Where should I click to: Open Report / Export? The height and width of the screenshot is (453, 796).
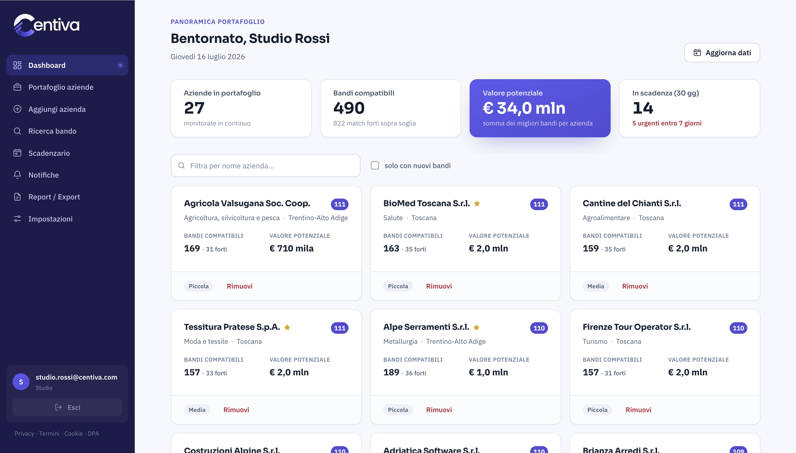tap(67, 197)
